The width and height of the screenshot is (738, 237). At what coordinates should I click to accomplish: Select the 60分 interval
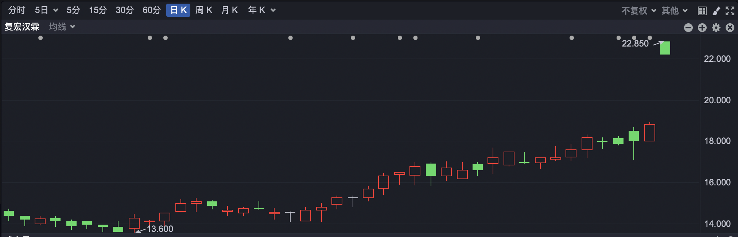pyautogui.click(x=151, y=10)
